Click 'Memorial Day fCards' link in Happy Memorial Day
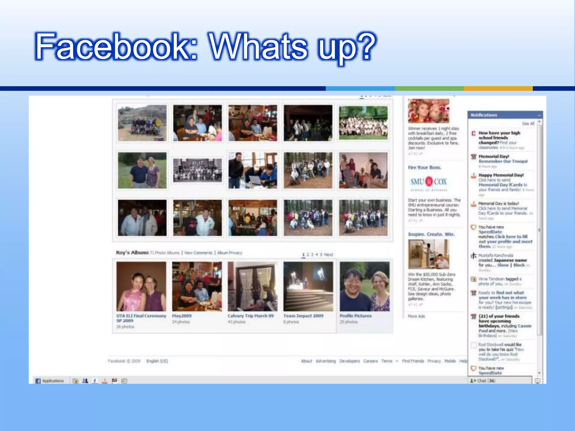 [x=501, y=185]
